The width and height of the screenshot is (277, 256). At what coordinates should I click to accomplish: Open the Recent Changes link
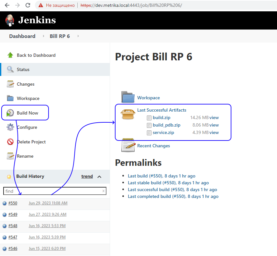[x=153, y=146]
